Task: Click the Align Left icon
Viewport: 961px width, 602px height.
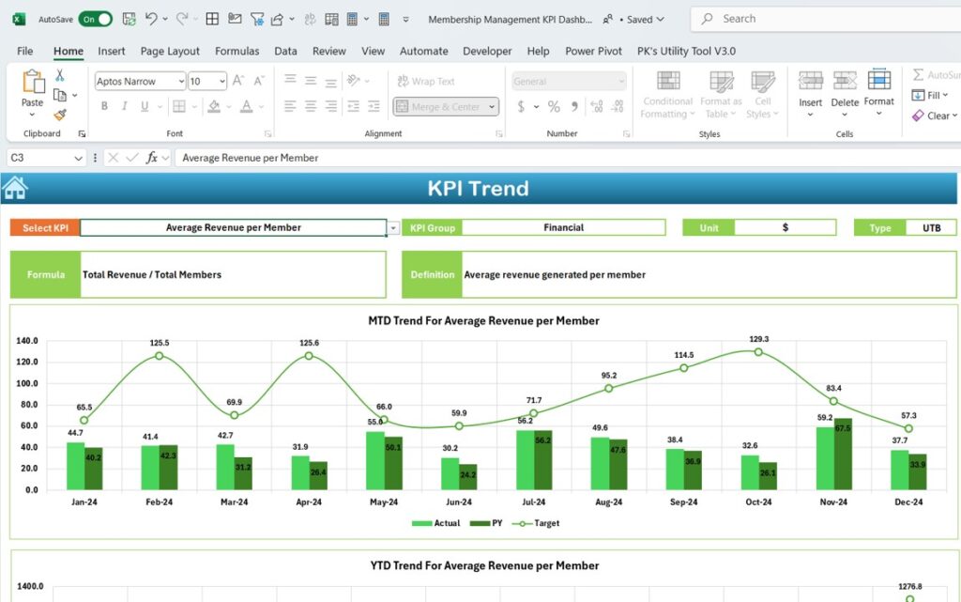Action: tap(290, 106)
